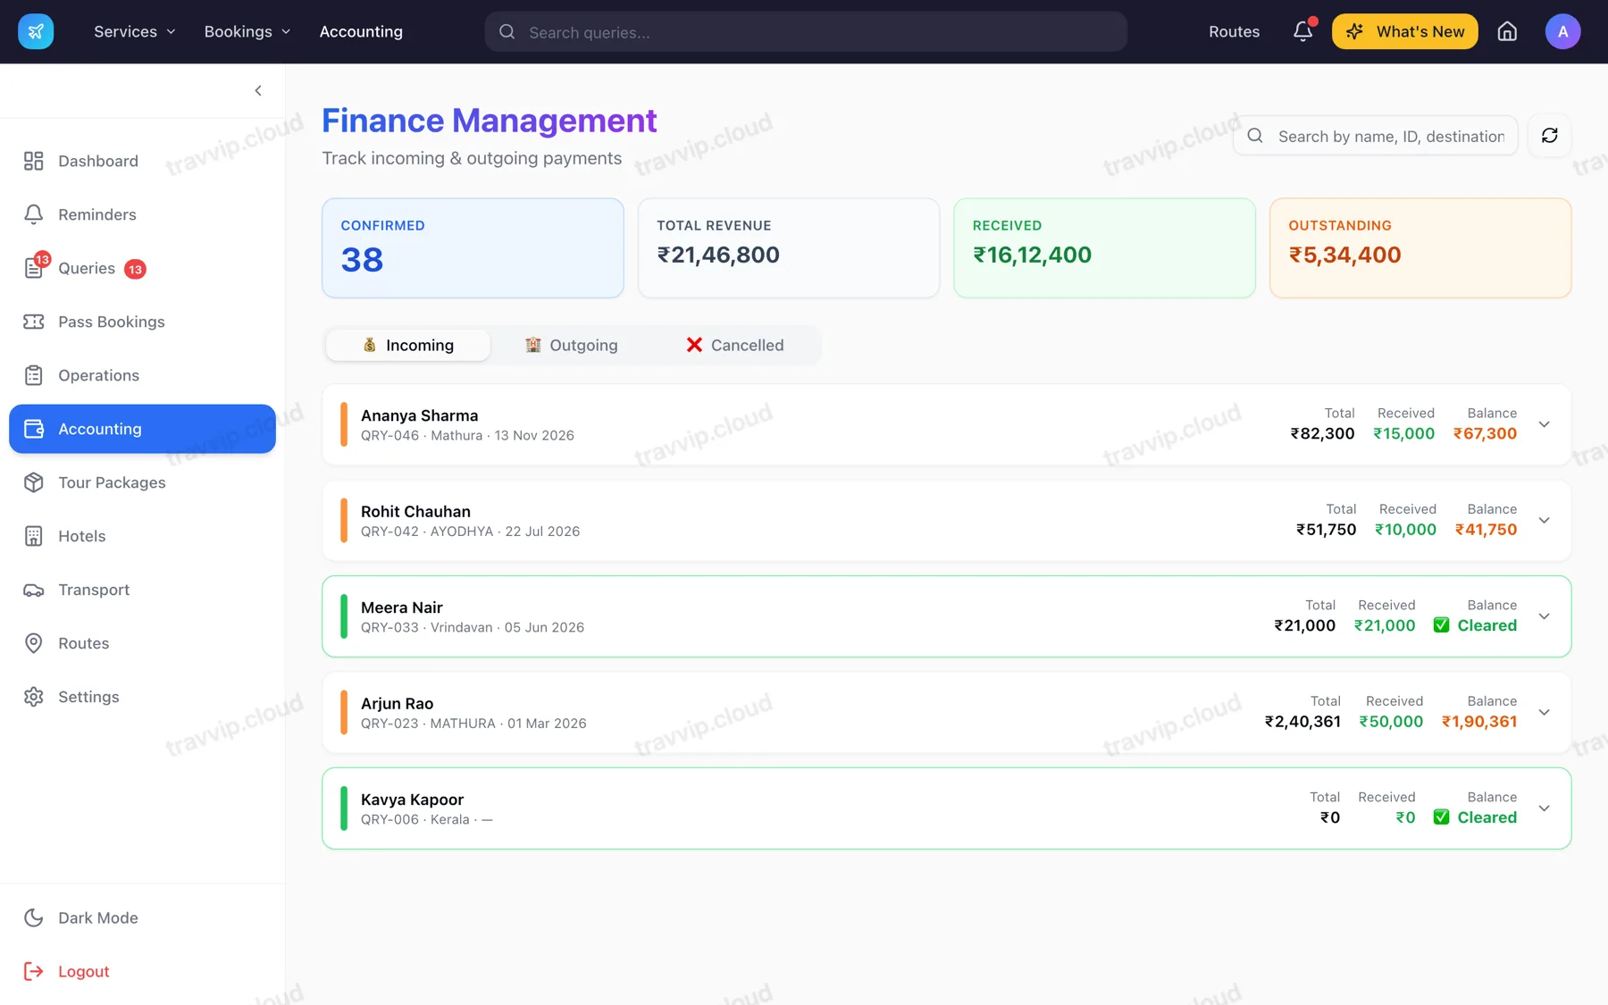
Task: Click Search by name, ID, destination field
Action: coord(1376,136)
